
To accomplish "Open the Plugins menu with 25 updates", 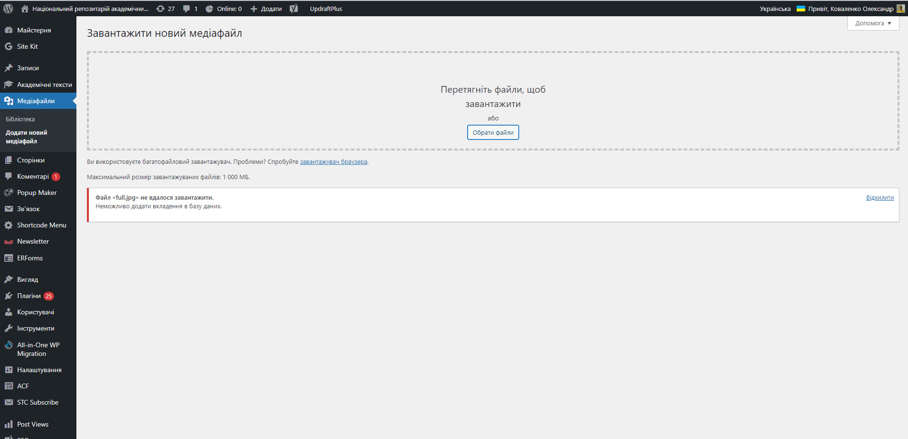I will [x=29, y=296].
